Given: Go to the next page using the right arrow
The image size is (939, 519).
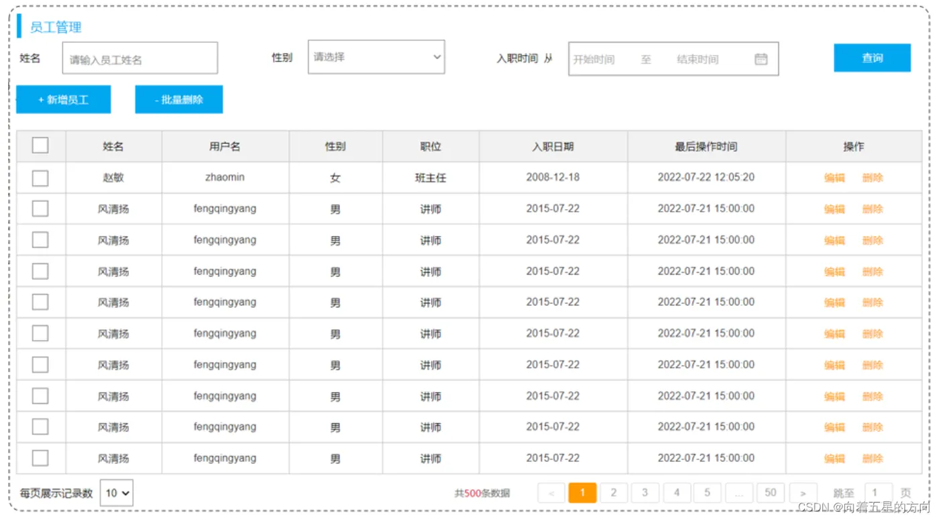Looking at the screenshot, I should (x=803, y=493).
